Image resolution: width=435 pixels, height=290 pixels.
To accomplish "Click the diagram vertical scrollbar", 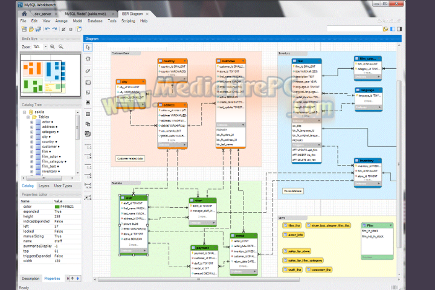I will (x=399, y=164).
